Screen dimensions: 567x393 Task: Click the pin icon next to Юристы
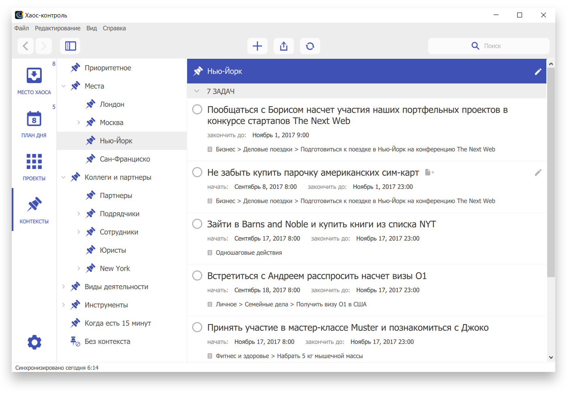pyautogui.click(x=90, y=250)
